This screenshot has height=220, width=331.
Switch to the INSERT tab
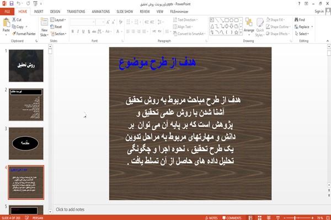point(39,12)
